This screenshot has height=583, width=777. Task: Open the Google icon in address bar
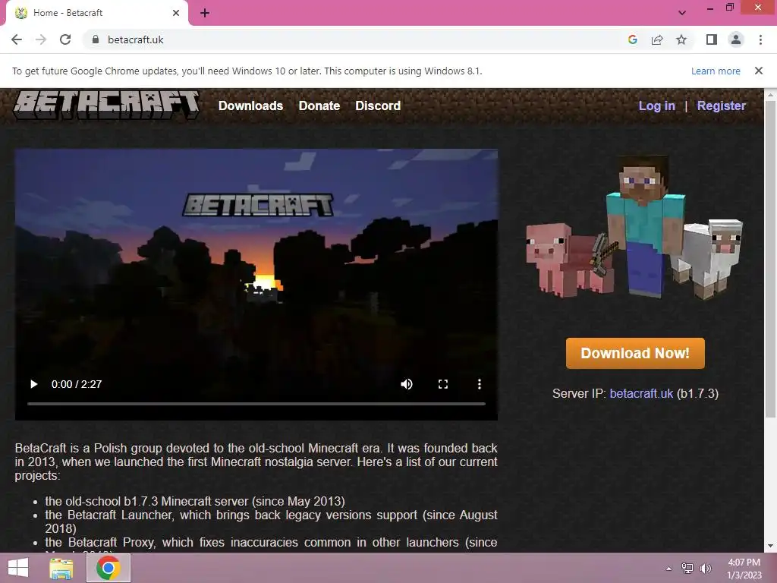(x=632, y=39)
